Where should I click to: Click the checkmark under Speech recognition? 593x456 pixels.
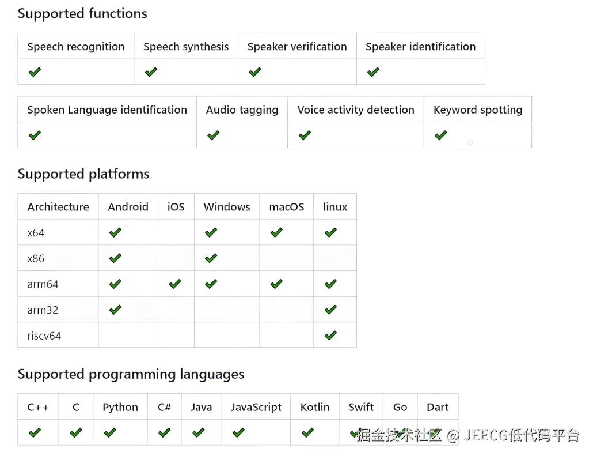35,72
